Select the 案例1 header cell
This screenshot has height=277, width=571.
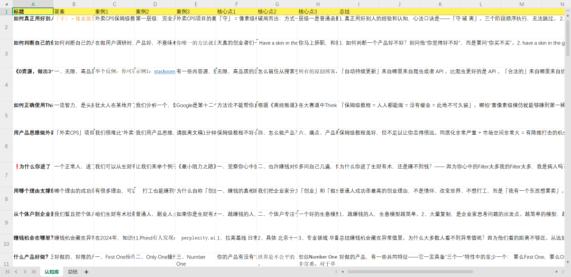pos(114,11)
